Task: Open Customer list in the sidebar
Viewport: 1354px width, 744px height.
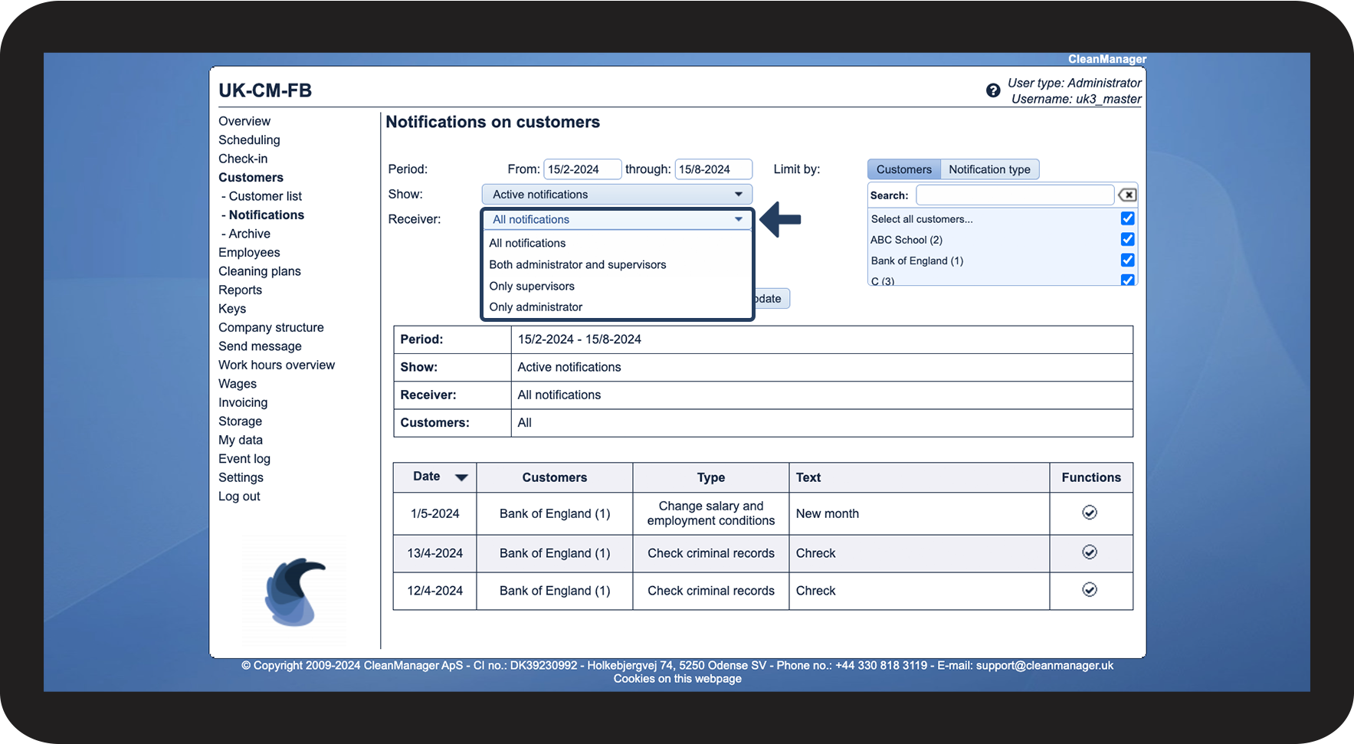Action: [x=265, y=196]
